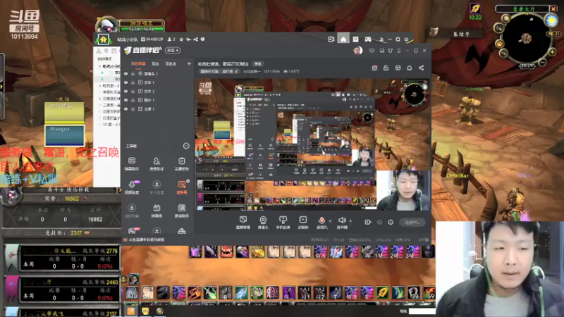This screenshot has width=564, height=317.
Task: Expand speaker options arrow
Action: click(350, 221)
